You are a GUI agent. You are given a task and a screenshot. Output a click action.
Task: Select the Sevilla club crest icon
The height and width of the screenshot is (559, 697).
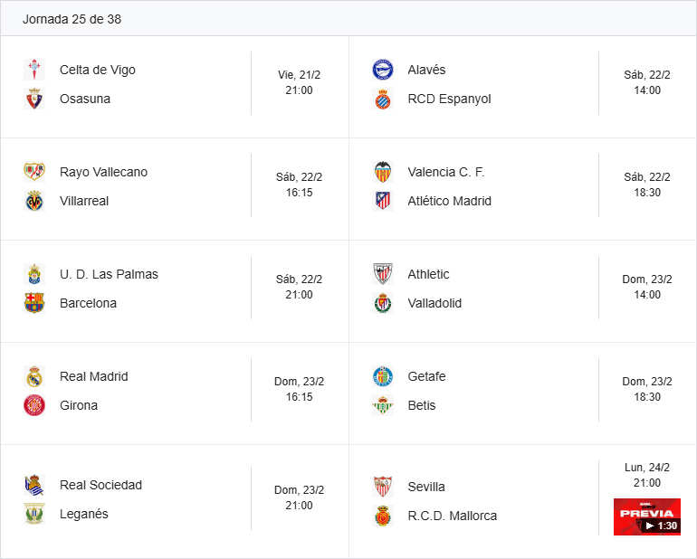point(383,487)
